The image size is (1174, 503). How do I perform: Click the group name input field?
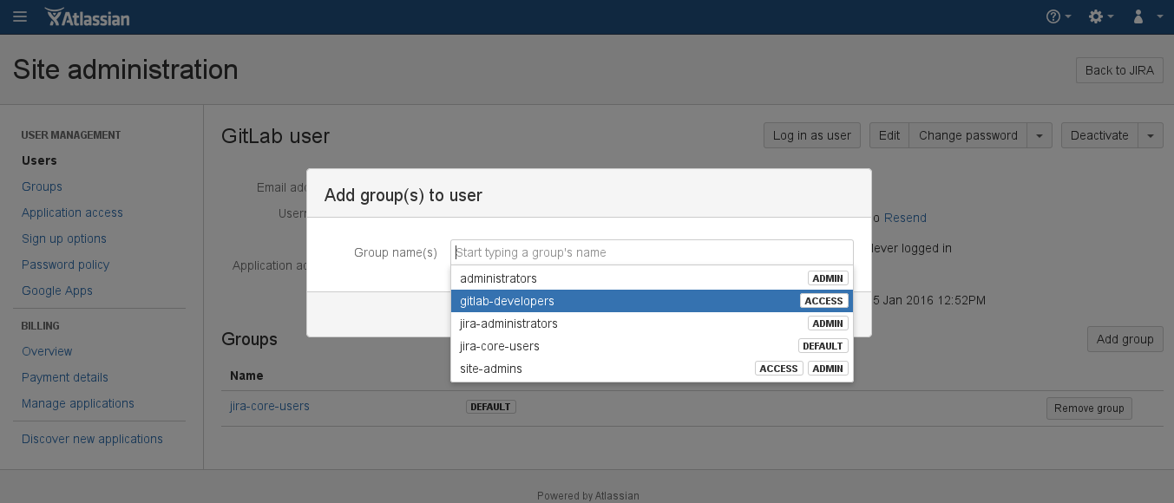[652, 252]
